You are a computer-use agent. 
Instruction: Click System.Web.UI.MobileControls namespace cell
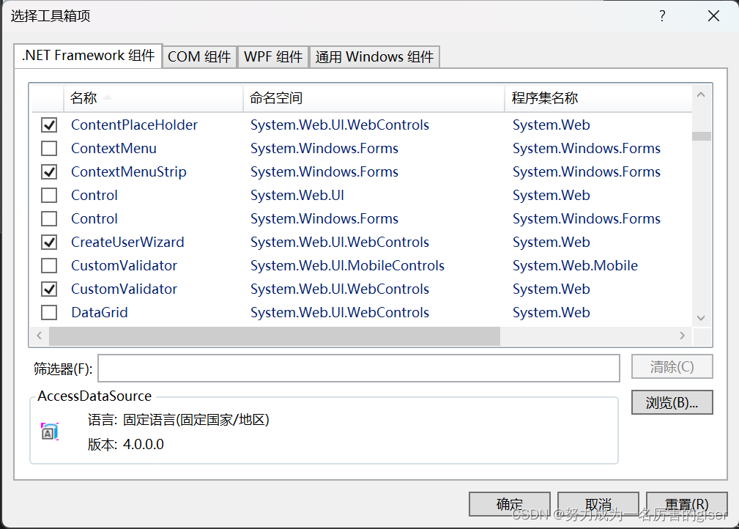tap(347, 265)
